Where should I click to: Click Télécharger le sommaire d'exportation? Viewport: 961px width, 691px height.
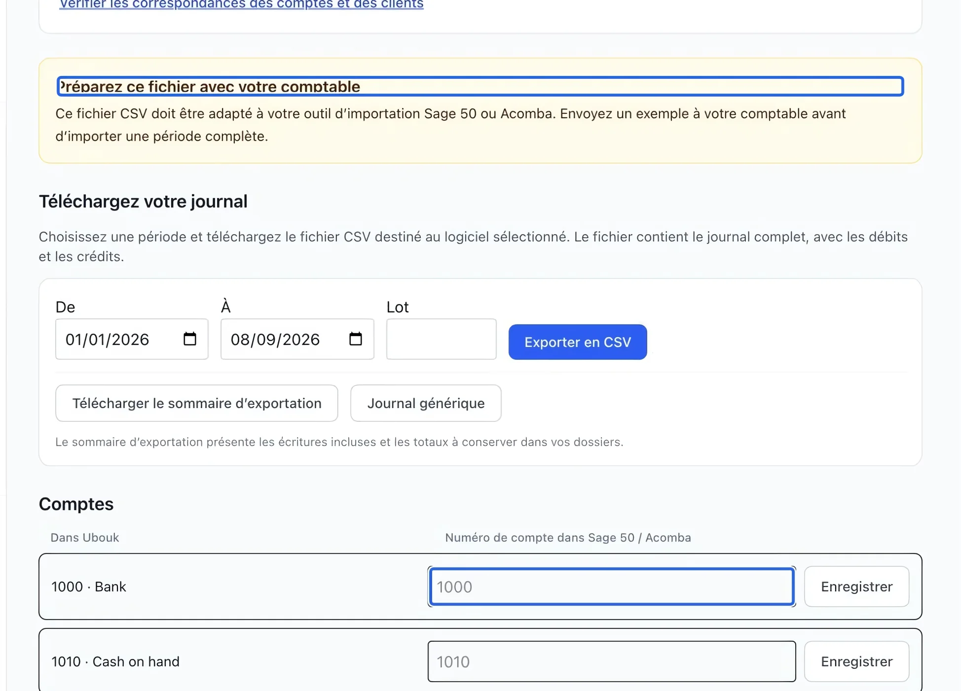click(x=197, y=403)
